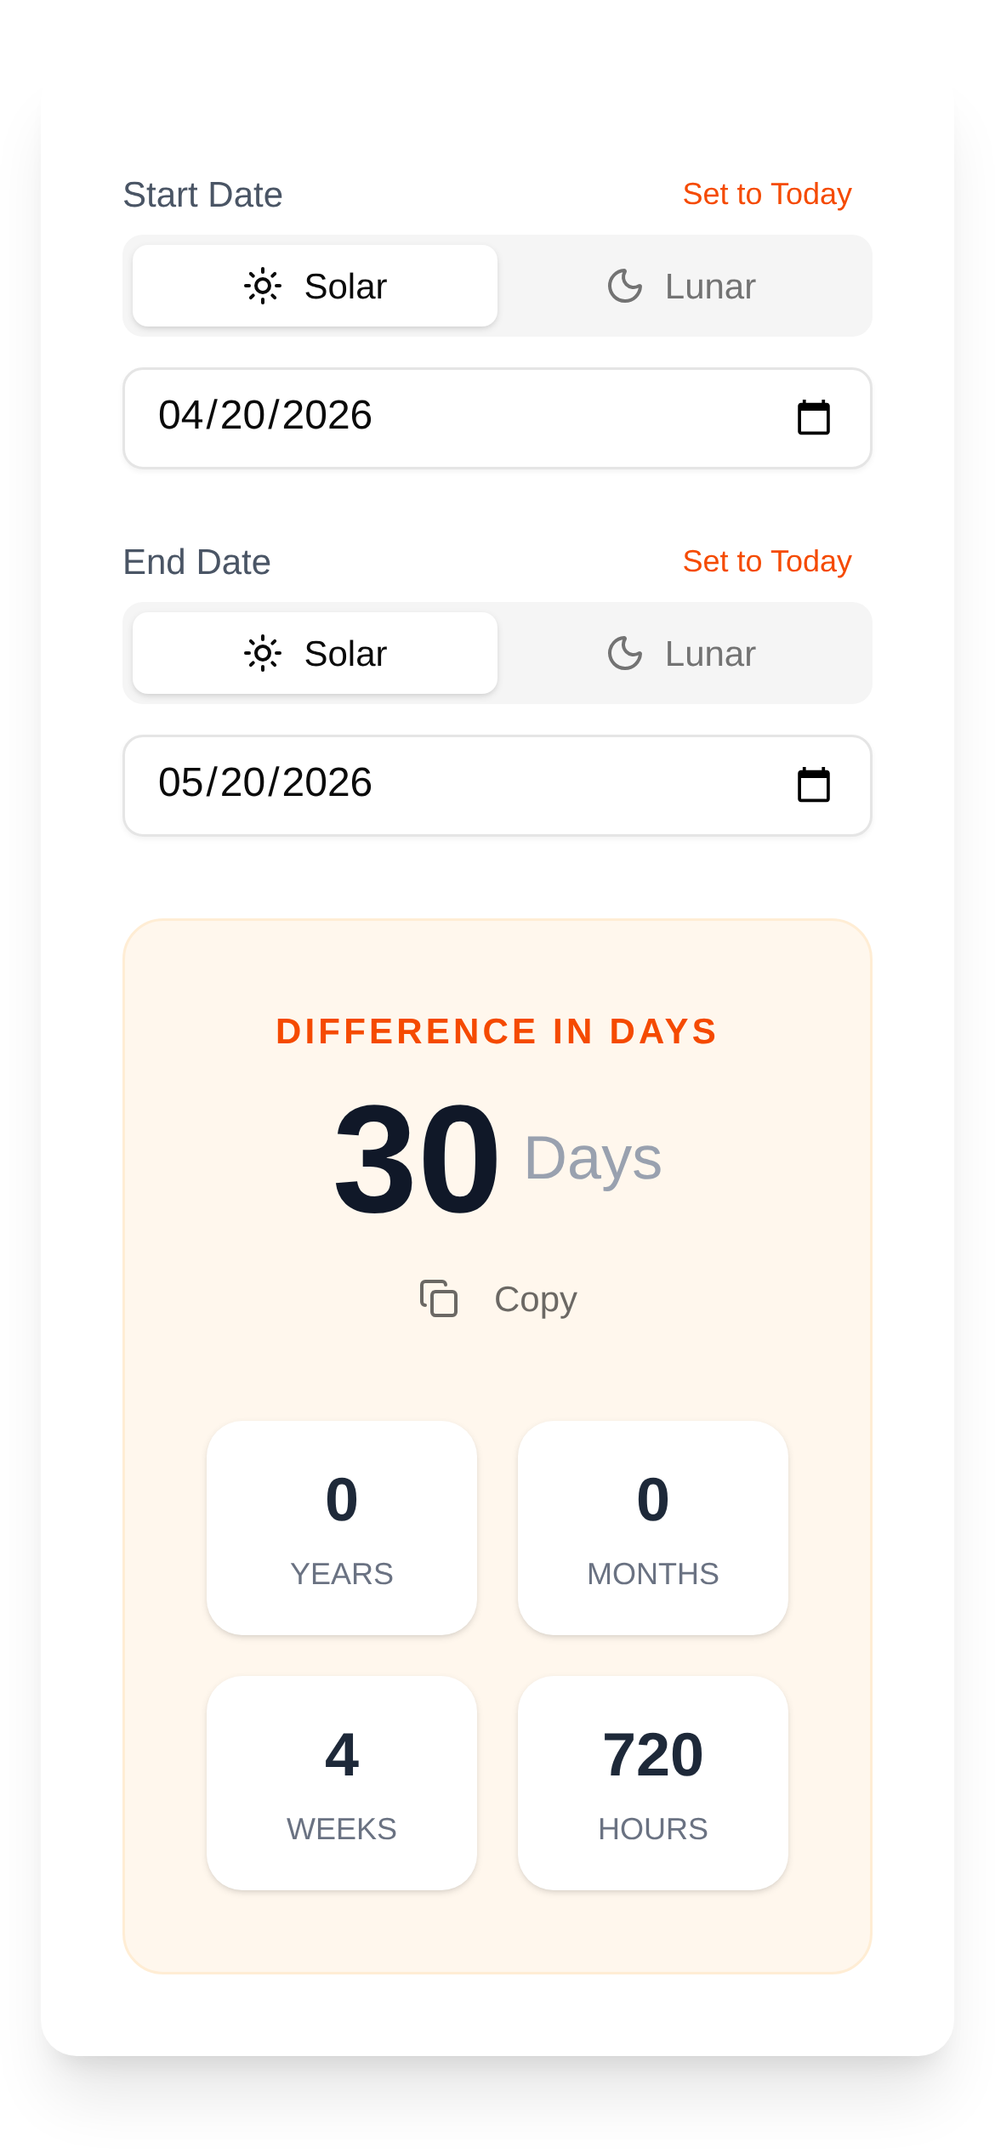Click the 0 Months result card

pos(653,1527)
